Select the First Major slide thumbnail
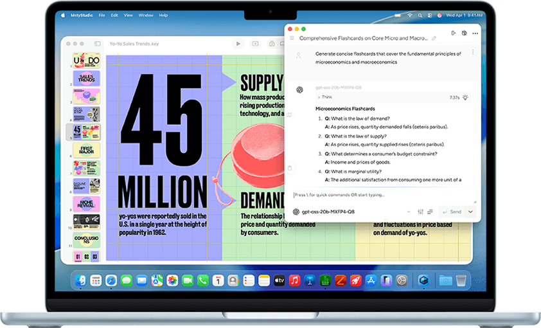This screenshot has width=541, height=328. [86, 150]
